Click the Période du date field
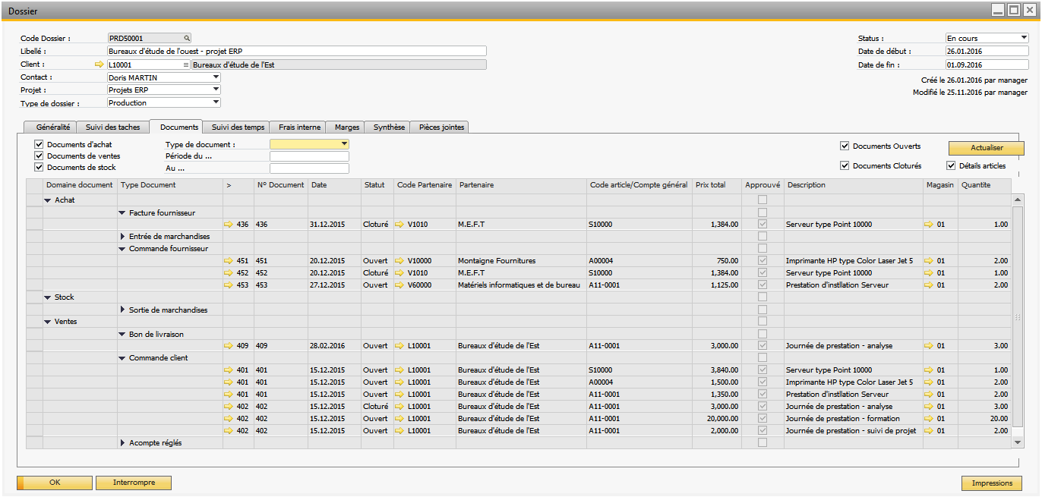This screenshot has height=497, width=1042. [309, 156]
